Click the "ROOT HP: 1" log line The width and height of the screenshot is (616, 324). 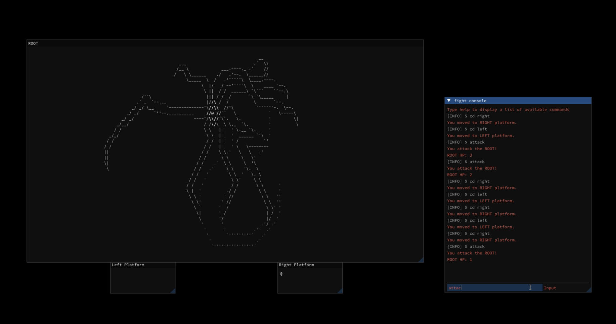click(x=459, y=260)
